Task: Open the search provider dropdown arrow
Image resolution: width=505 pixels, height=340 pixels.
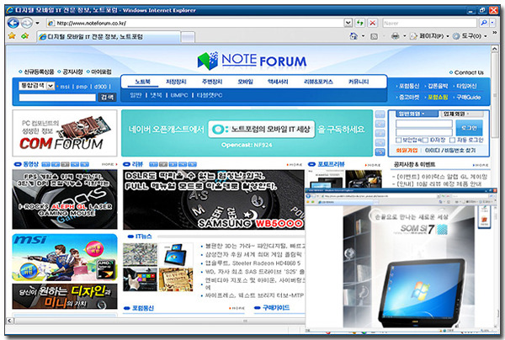Action: point(492,23)
